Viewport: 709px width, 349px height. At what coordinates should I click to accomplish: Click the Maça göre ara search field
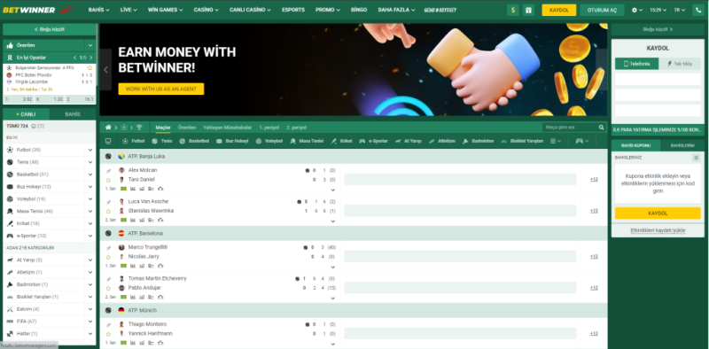(x=570, y=128)
